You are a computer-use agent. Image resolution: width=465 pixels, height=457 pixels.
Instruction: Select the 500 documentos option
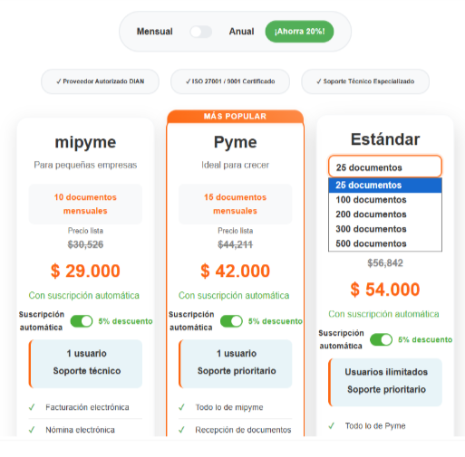[385, 243]
